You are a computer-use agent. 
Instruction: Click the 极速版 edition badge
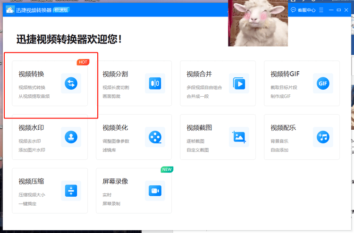pos(61,10)
